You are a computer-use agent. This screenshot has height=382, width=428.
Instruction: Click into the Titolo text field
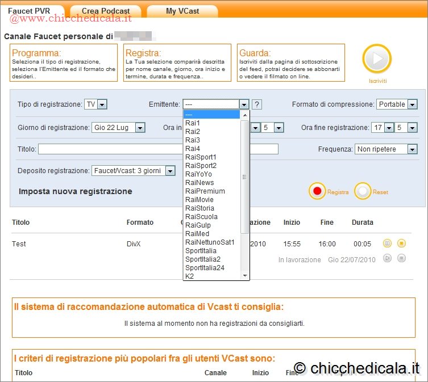(108, 149)
